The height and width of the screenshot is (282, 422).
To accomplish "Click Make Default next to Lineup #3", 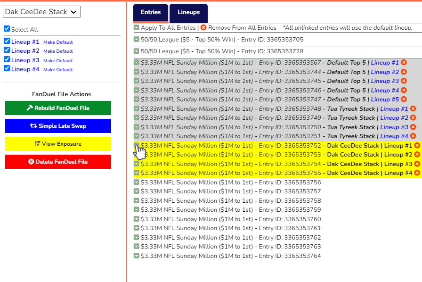I will click(59, 60).
